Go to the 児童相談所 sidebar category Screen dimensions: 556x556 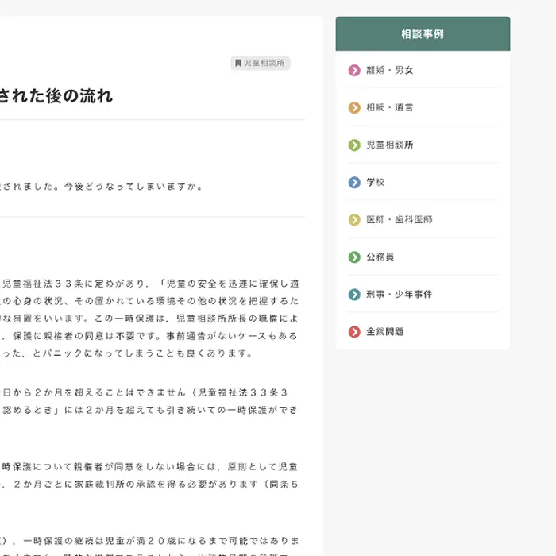(390, 145)
